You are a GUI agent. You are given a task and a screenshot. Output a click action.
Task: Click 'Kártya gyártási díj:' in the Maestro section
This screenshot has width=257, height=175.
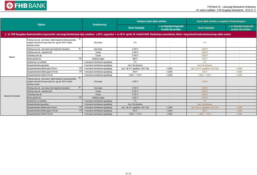pyautogui.click(x=34, y=59)
